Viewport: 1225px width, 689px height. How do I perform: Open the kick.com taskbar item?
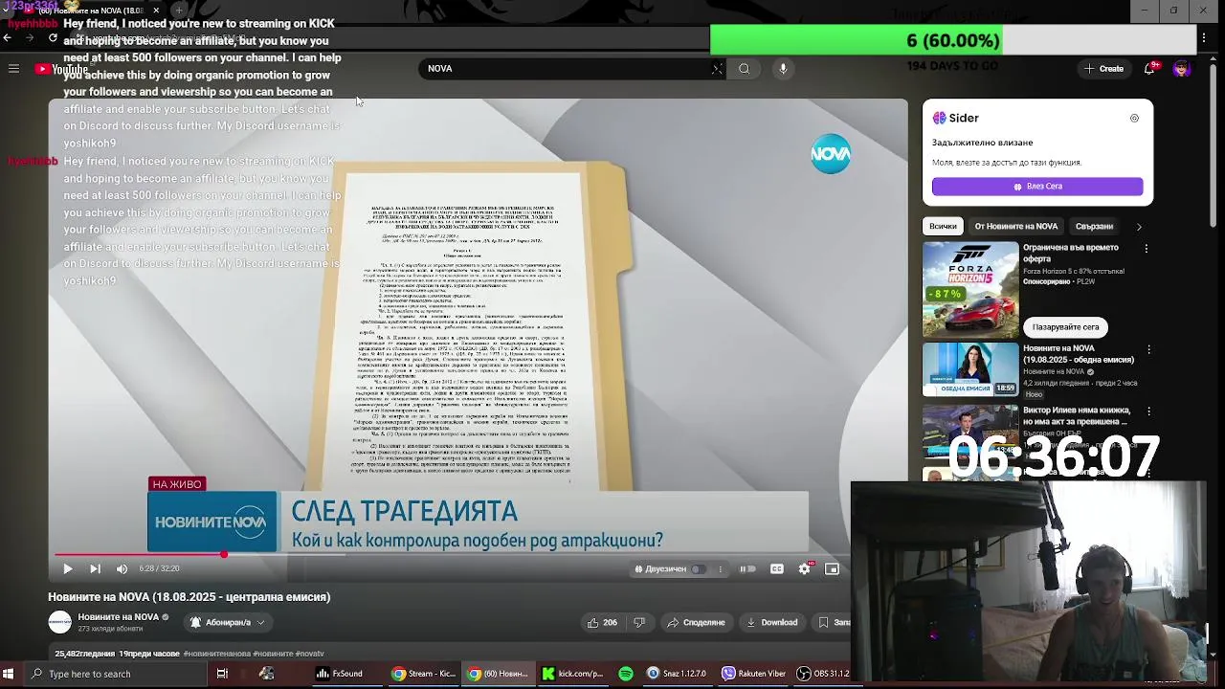[573, 674]
